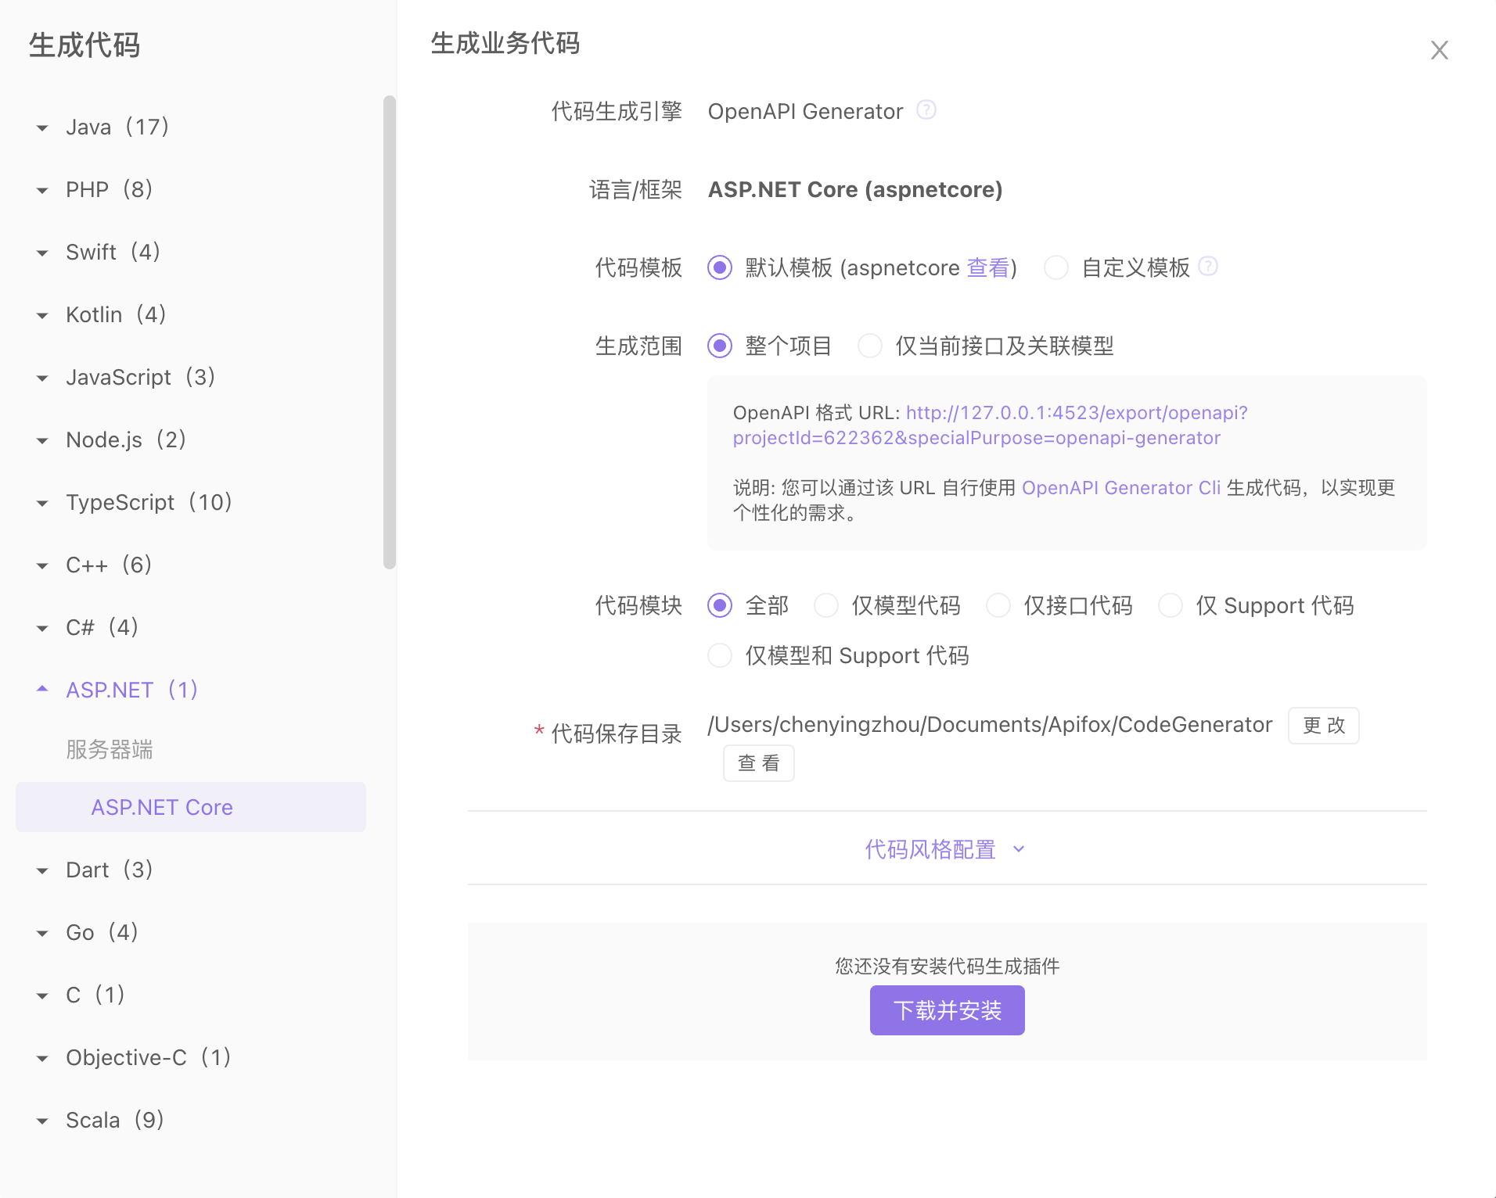Viewport: 1496px width, 1198px height.
Task: Click 查看 link in default template
Action: click(x=987, y=267)
